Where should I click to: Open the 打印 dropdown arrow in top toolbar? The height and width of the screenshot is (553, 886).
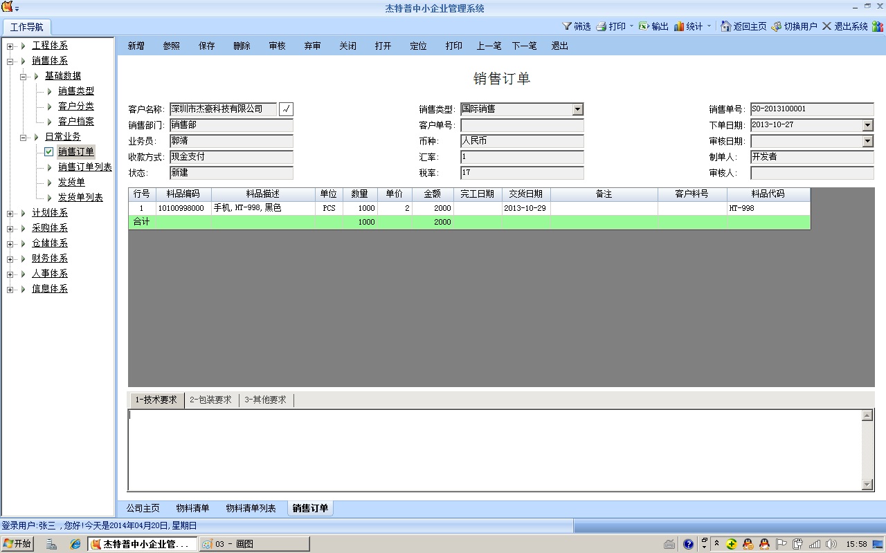(631, 26)
